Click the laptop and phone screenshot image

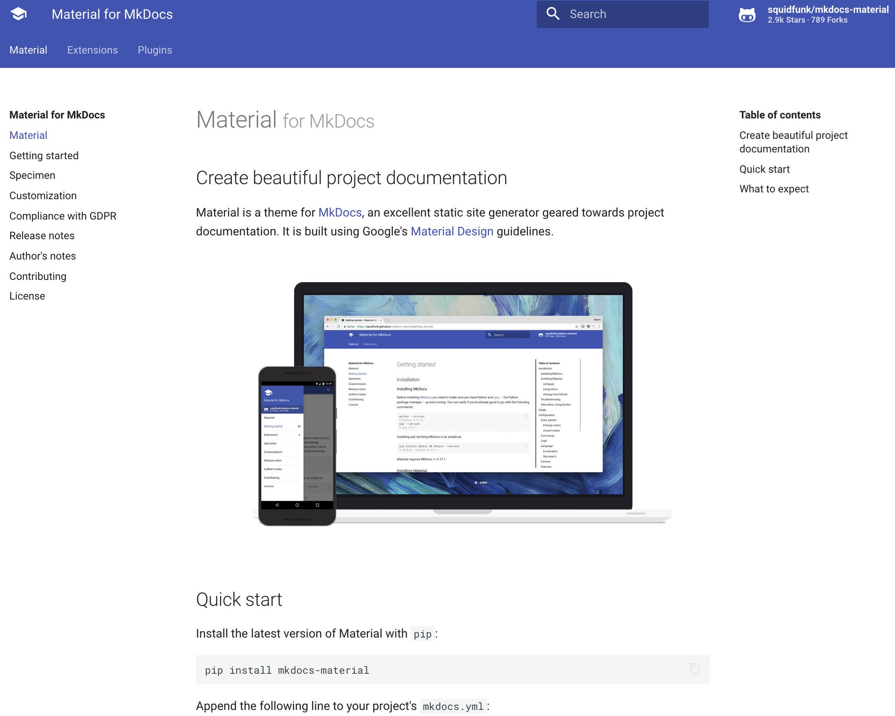pyautogui.click(x=462, y=404)
